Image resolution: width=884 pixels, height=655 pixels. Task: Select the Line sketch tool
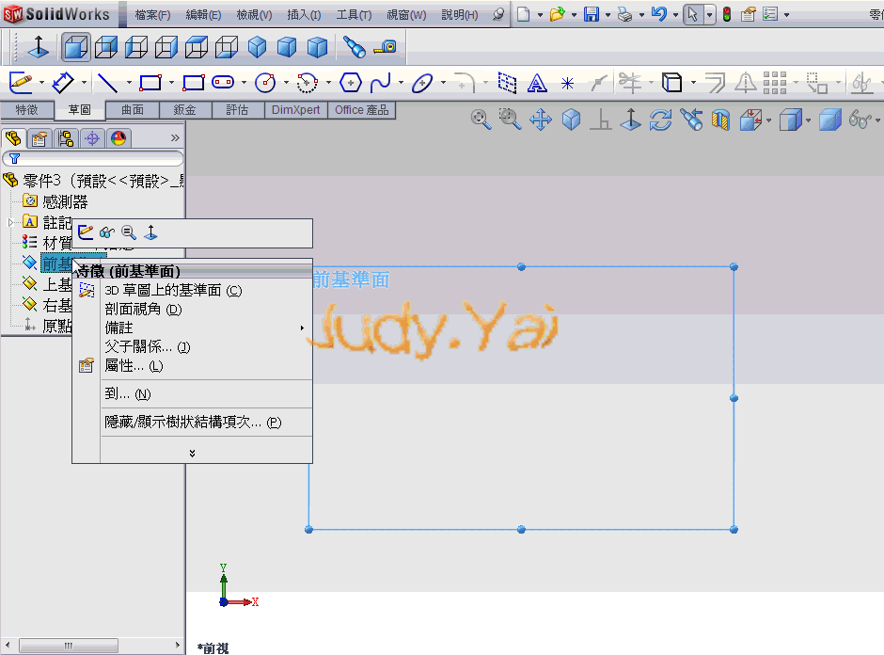108,84
